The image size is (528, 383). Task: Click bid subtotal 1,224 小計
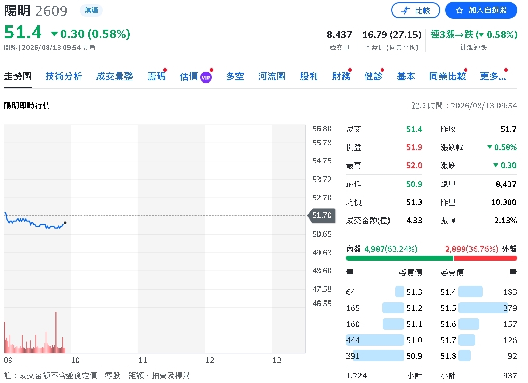coord(384,375)
